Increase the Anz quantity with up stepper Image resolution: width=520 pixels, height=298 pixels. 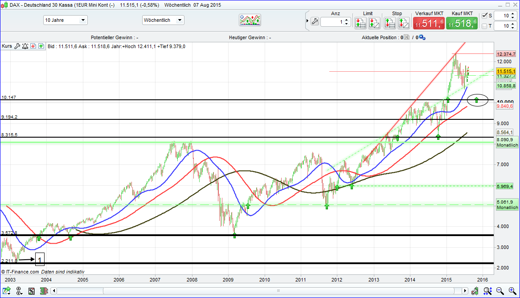coord(346,18)
